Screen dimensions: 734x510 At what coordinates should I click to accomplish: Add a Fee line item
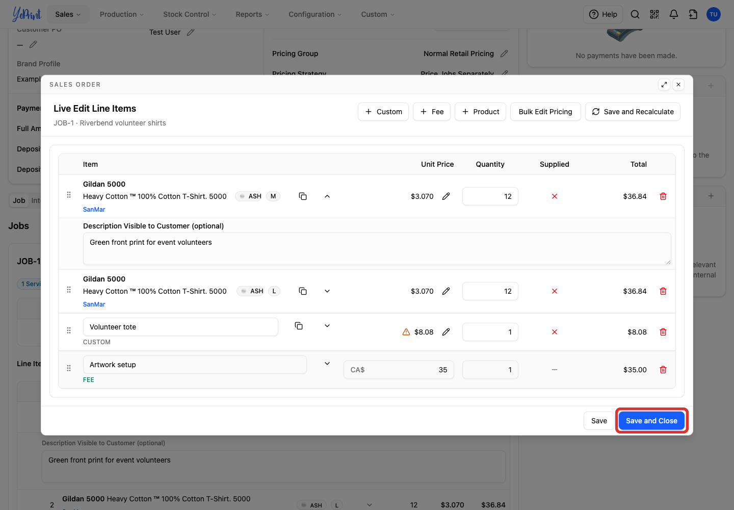click(432, 112)
